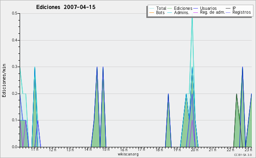
Task: Click the Bots orange legend line
Action: 151,12
